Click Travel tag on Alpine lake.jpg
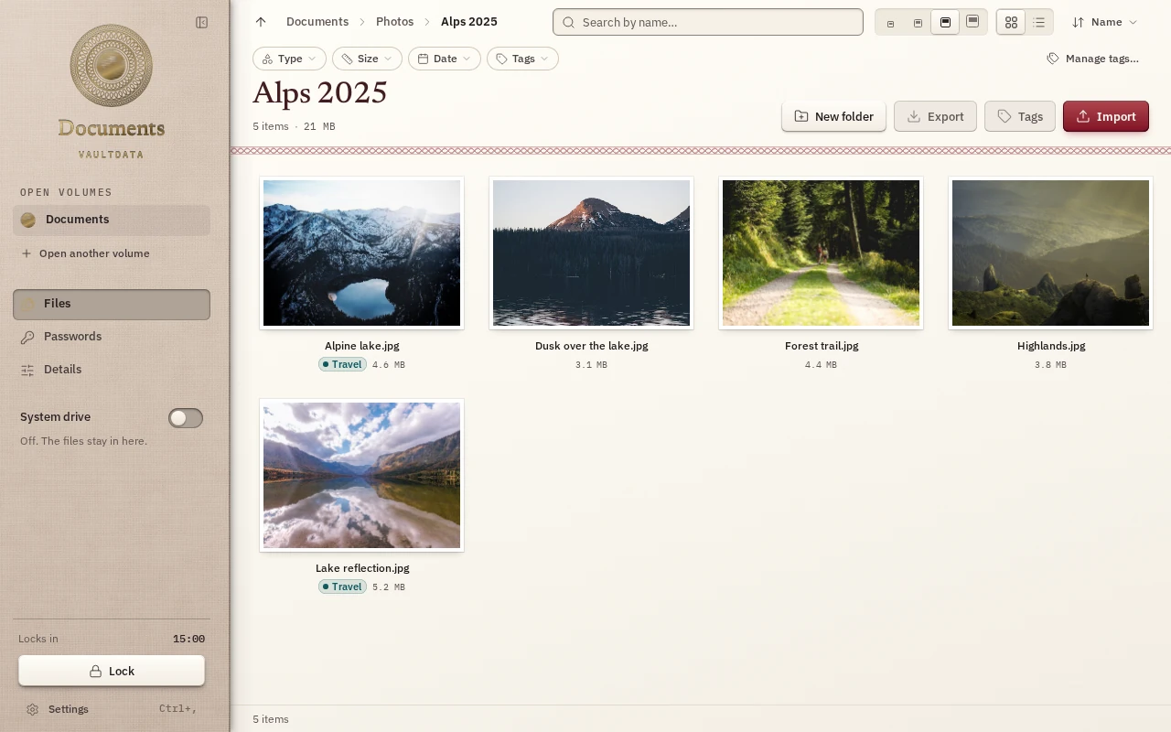The width and height of the screenshot is (1171, 732). click(x=342, y=364)
